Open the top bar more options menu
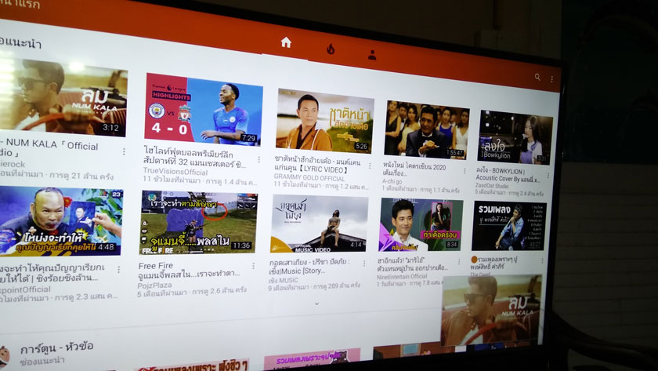The image size is (658, 371). pyautogui.click(x=552, y=79)
